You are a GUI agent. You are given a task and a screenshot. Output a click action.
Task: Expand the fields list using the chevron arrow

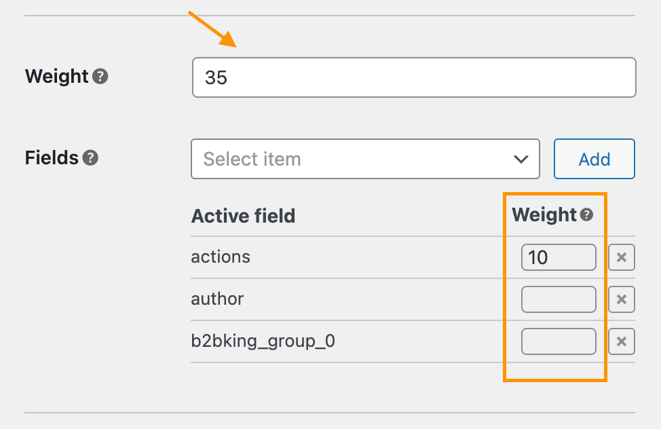(x=521, y=160)
